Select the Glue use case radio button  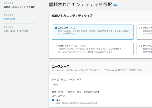(x=53, y=100)
